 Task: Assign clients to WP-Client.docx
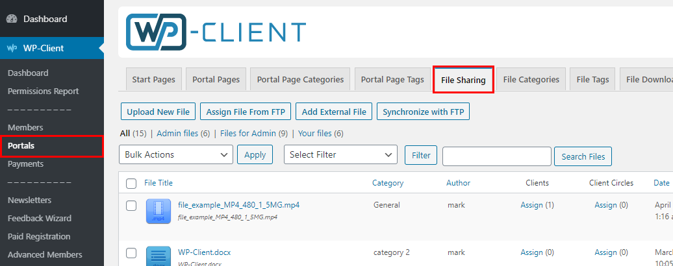[x=532, y=252]
